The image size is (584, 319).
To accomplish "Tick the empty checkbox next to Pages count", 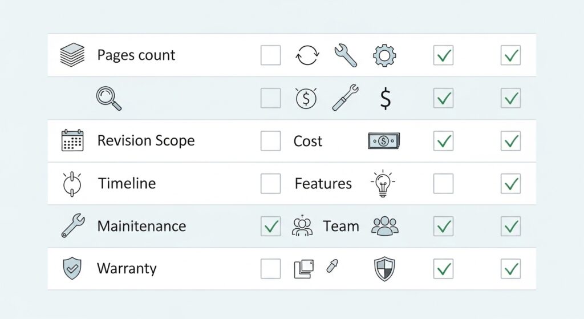I will tap(271, 55).
